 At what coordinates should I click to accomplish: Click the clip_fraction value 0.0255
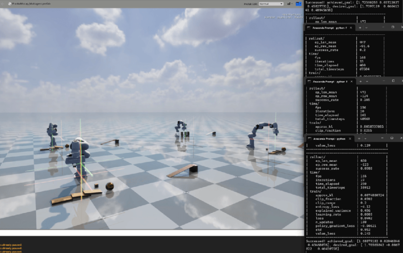tap(366, 130)
